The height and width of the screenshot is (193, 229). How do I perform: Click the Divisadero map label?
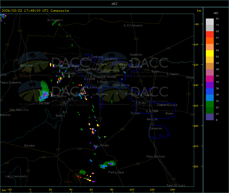pyautogui.click(x=55, y=20)
